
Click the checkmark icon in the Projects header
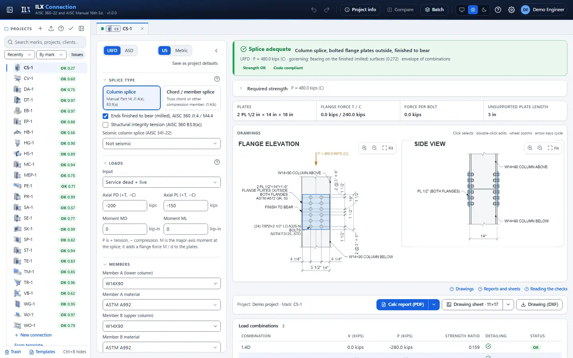(71, 29)
